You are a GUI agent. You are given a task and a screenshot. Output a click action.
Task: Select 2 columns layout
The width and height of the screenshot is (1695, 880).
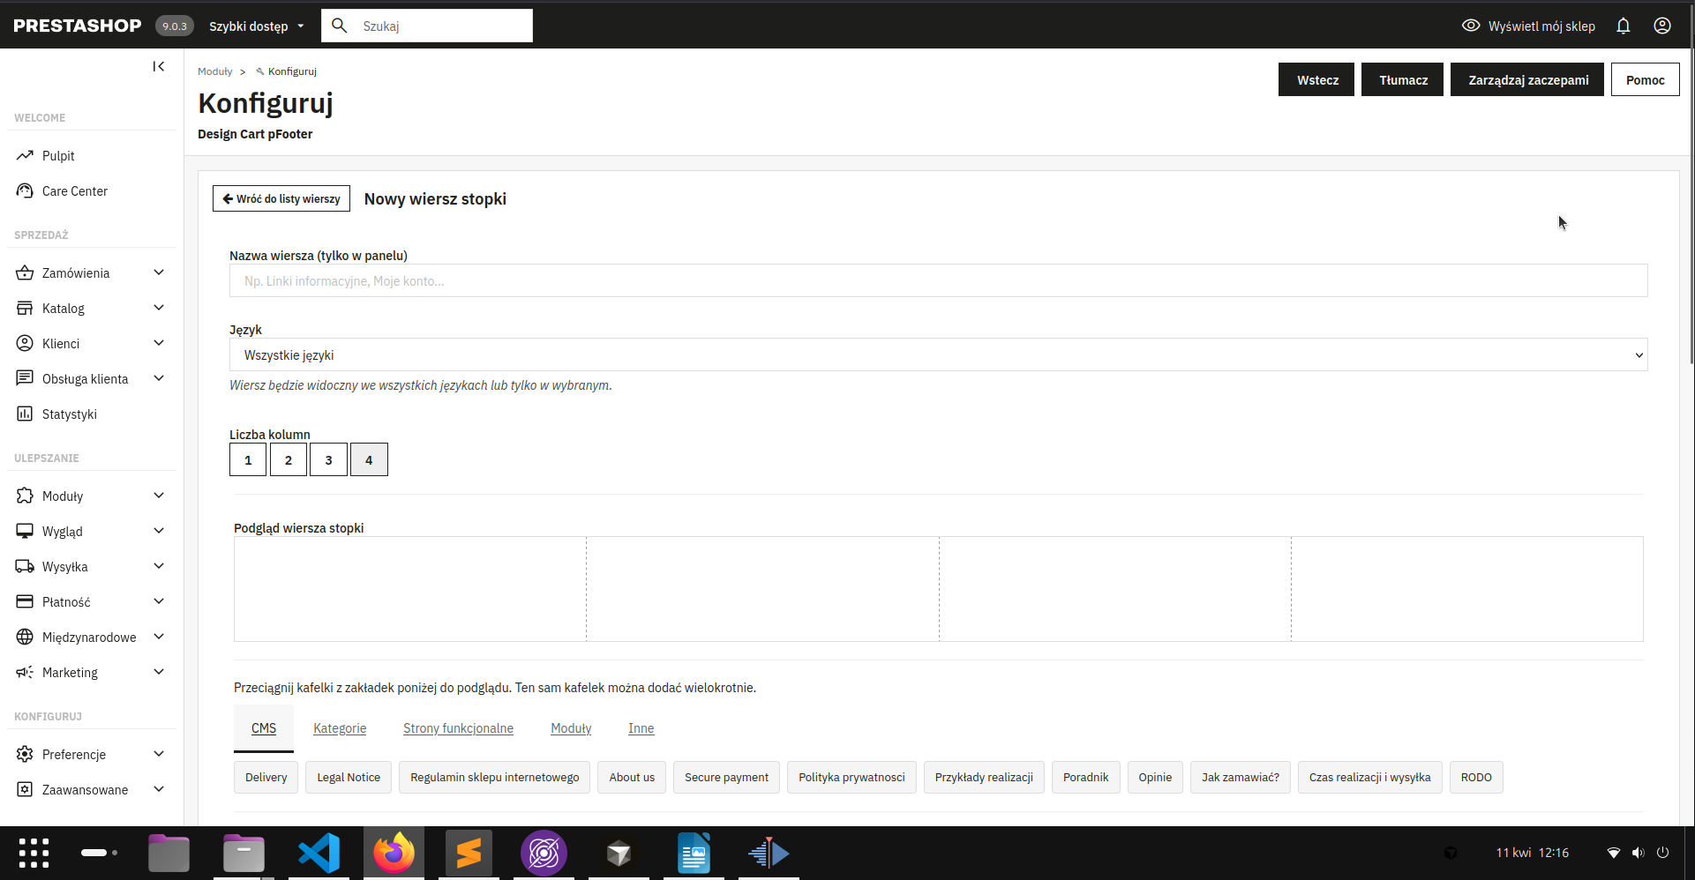[289, 459]
